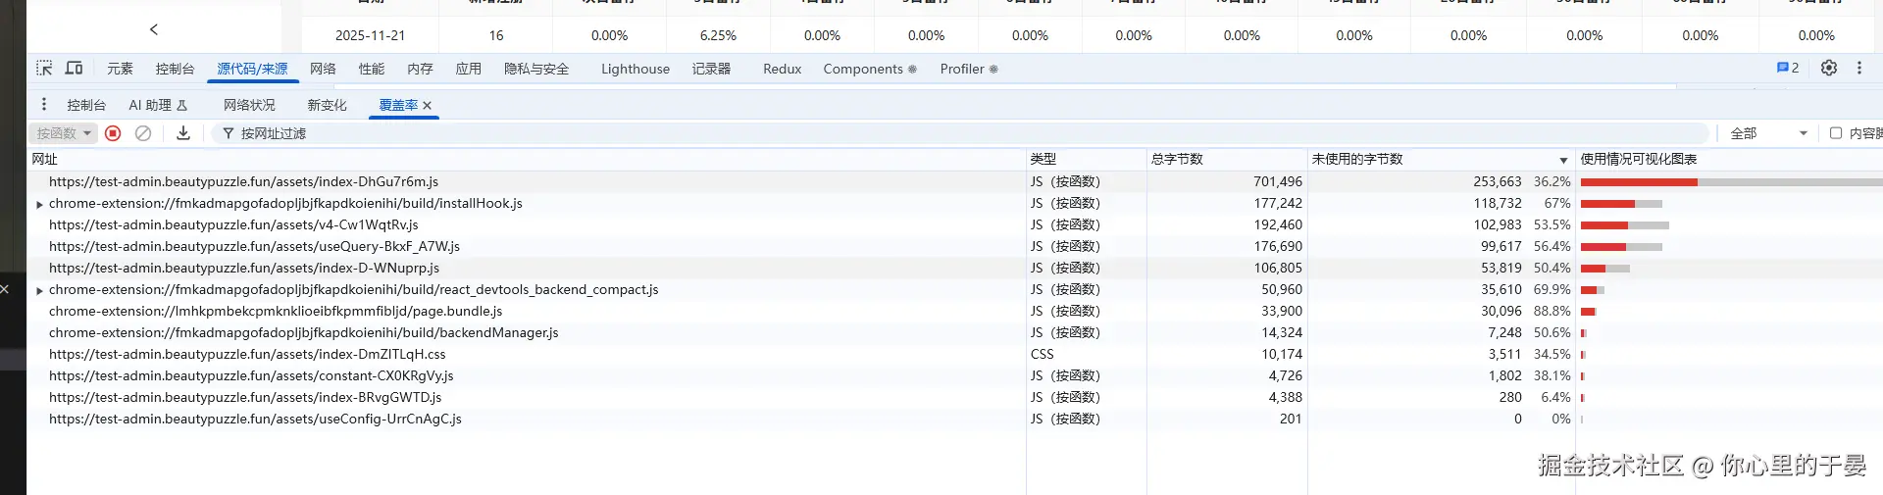Click usage bar for index-DhGu7r6m.js

pos(1731,182)
